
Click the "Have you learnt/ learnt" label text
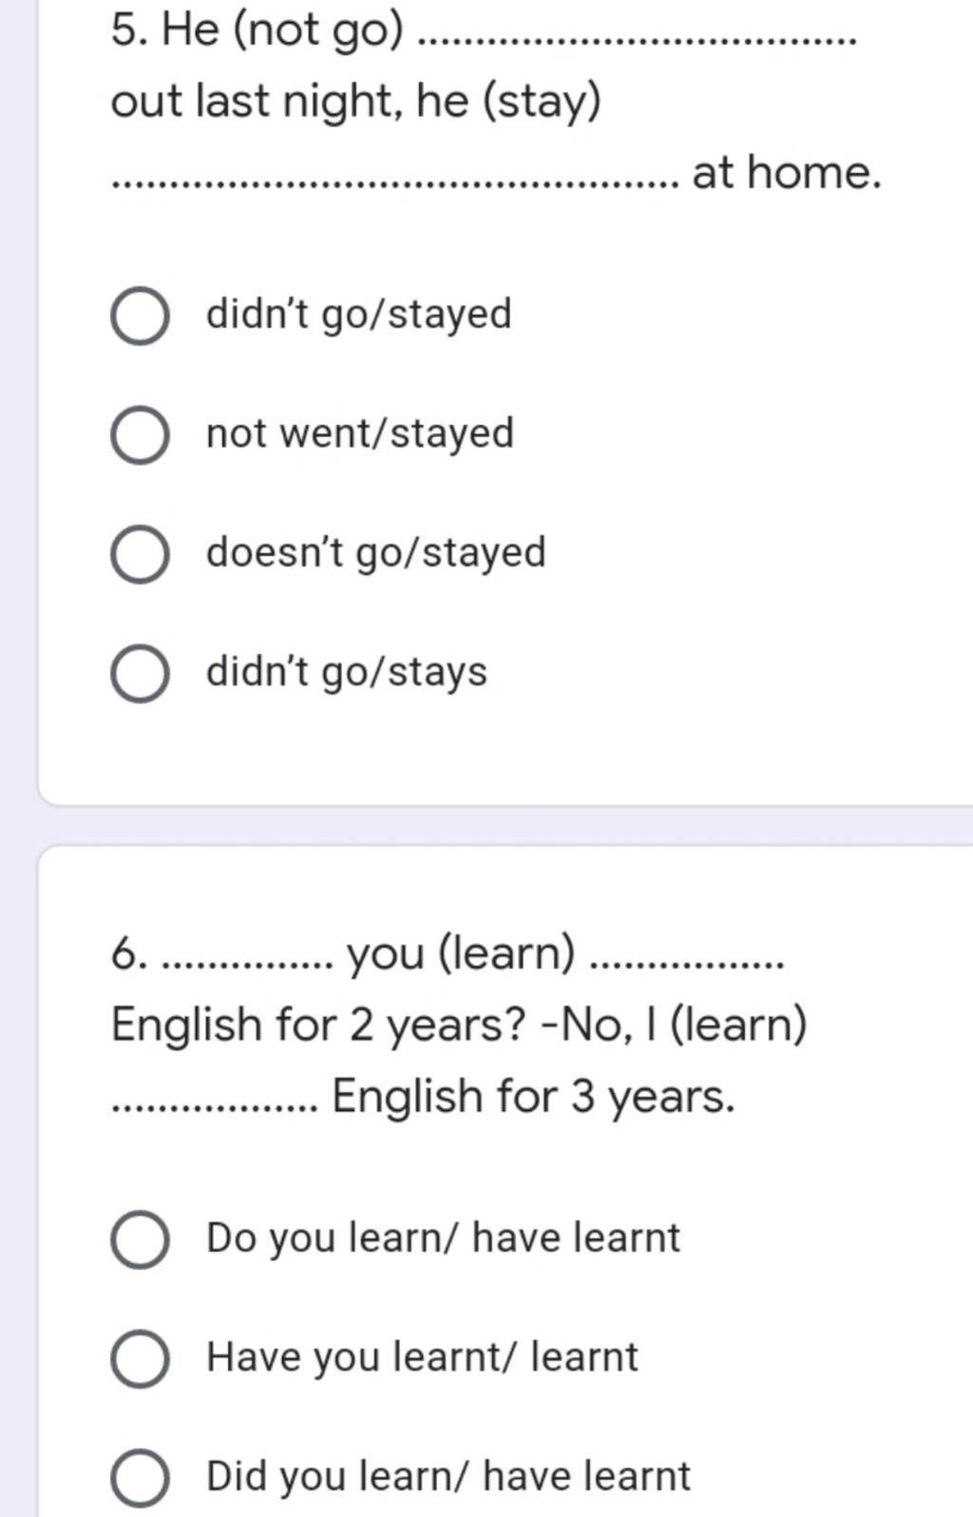423,1357
